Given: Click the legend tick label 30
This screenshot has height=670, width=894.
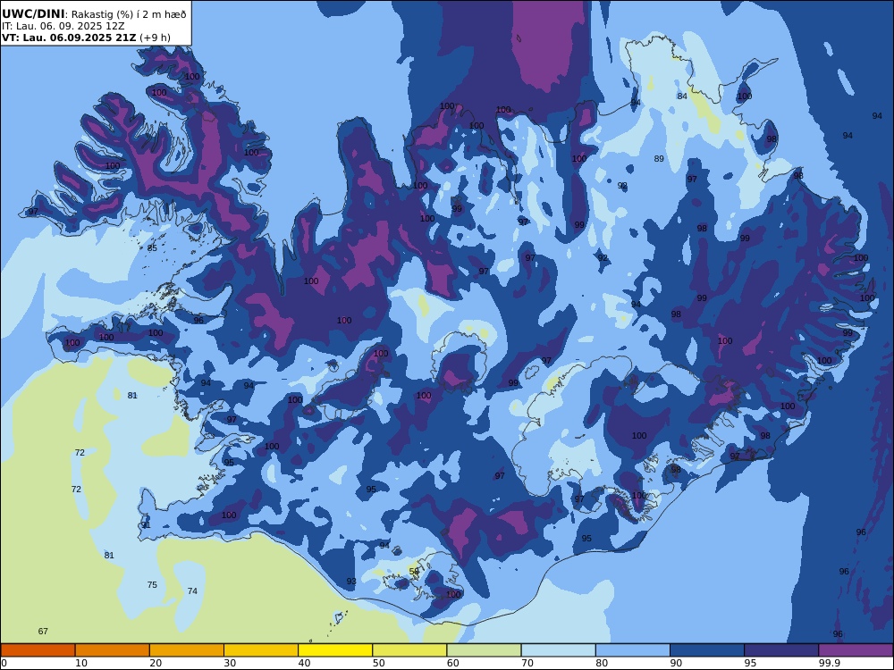Looking at the screenshot, I should 231,663.
